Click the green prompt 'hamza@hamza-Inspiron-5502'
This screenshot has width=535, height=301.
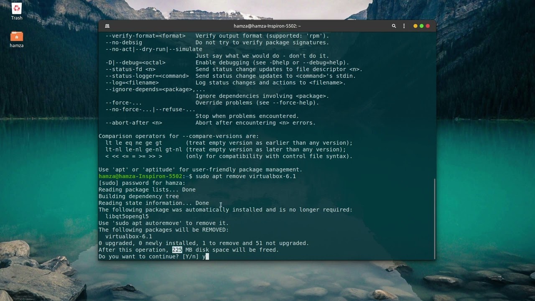[140, 176]
